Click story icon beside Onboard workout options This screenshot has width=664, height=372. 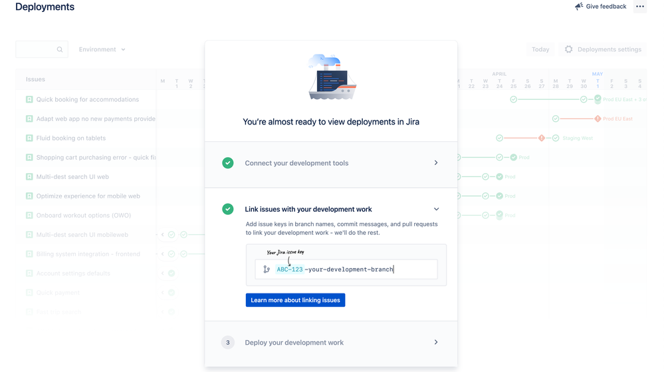click(29, 216)
